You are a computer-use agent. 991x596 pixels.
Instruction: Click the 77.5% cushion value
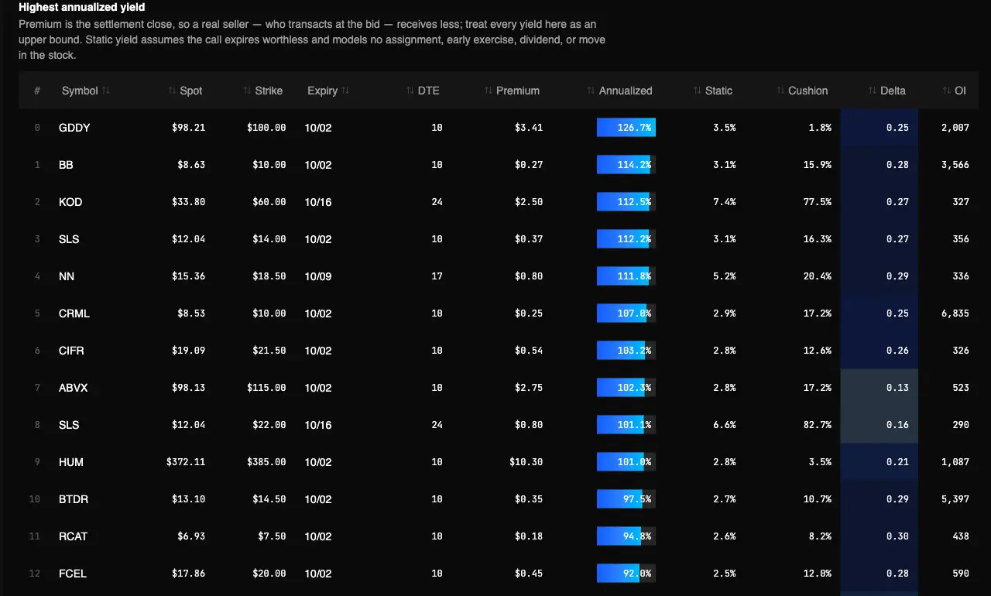click(818, 202)
